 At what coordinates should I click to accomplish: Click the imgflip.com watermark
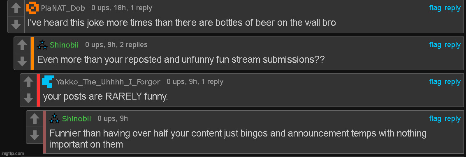click(12, 153)
